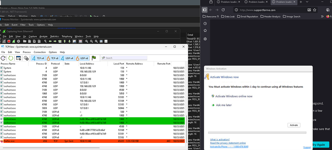Go back in Wireshark packet history
This screenshot has height=150, width=332.
(50, 41)
